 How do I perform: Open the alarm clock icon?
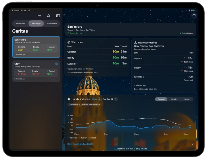point(194,16)
